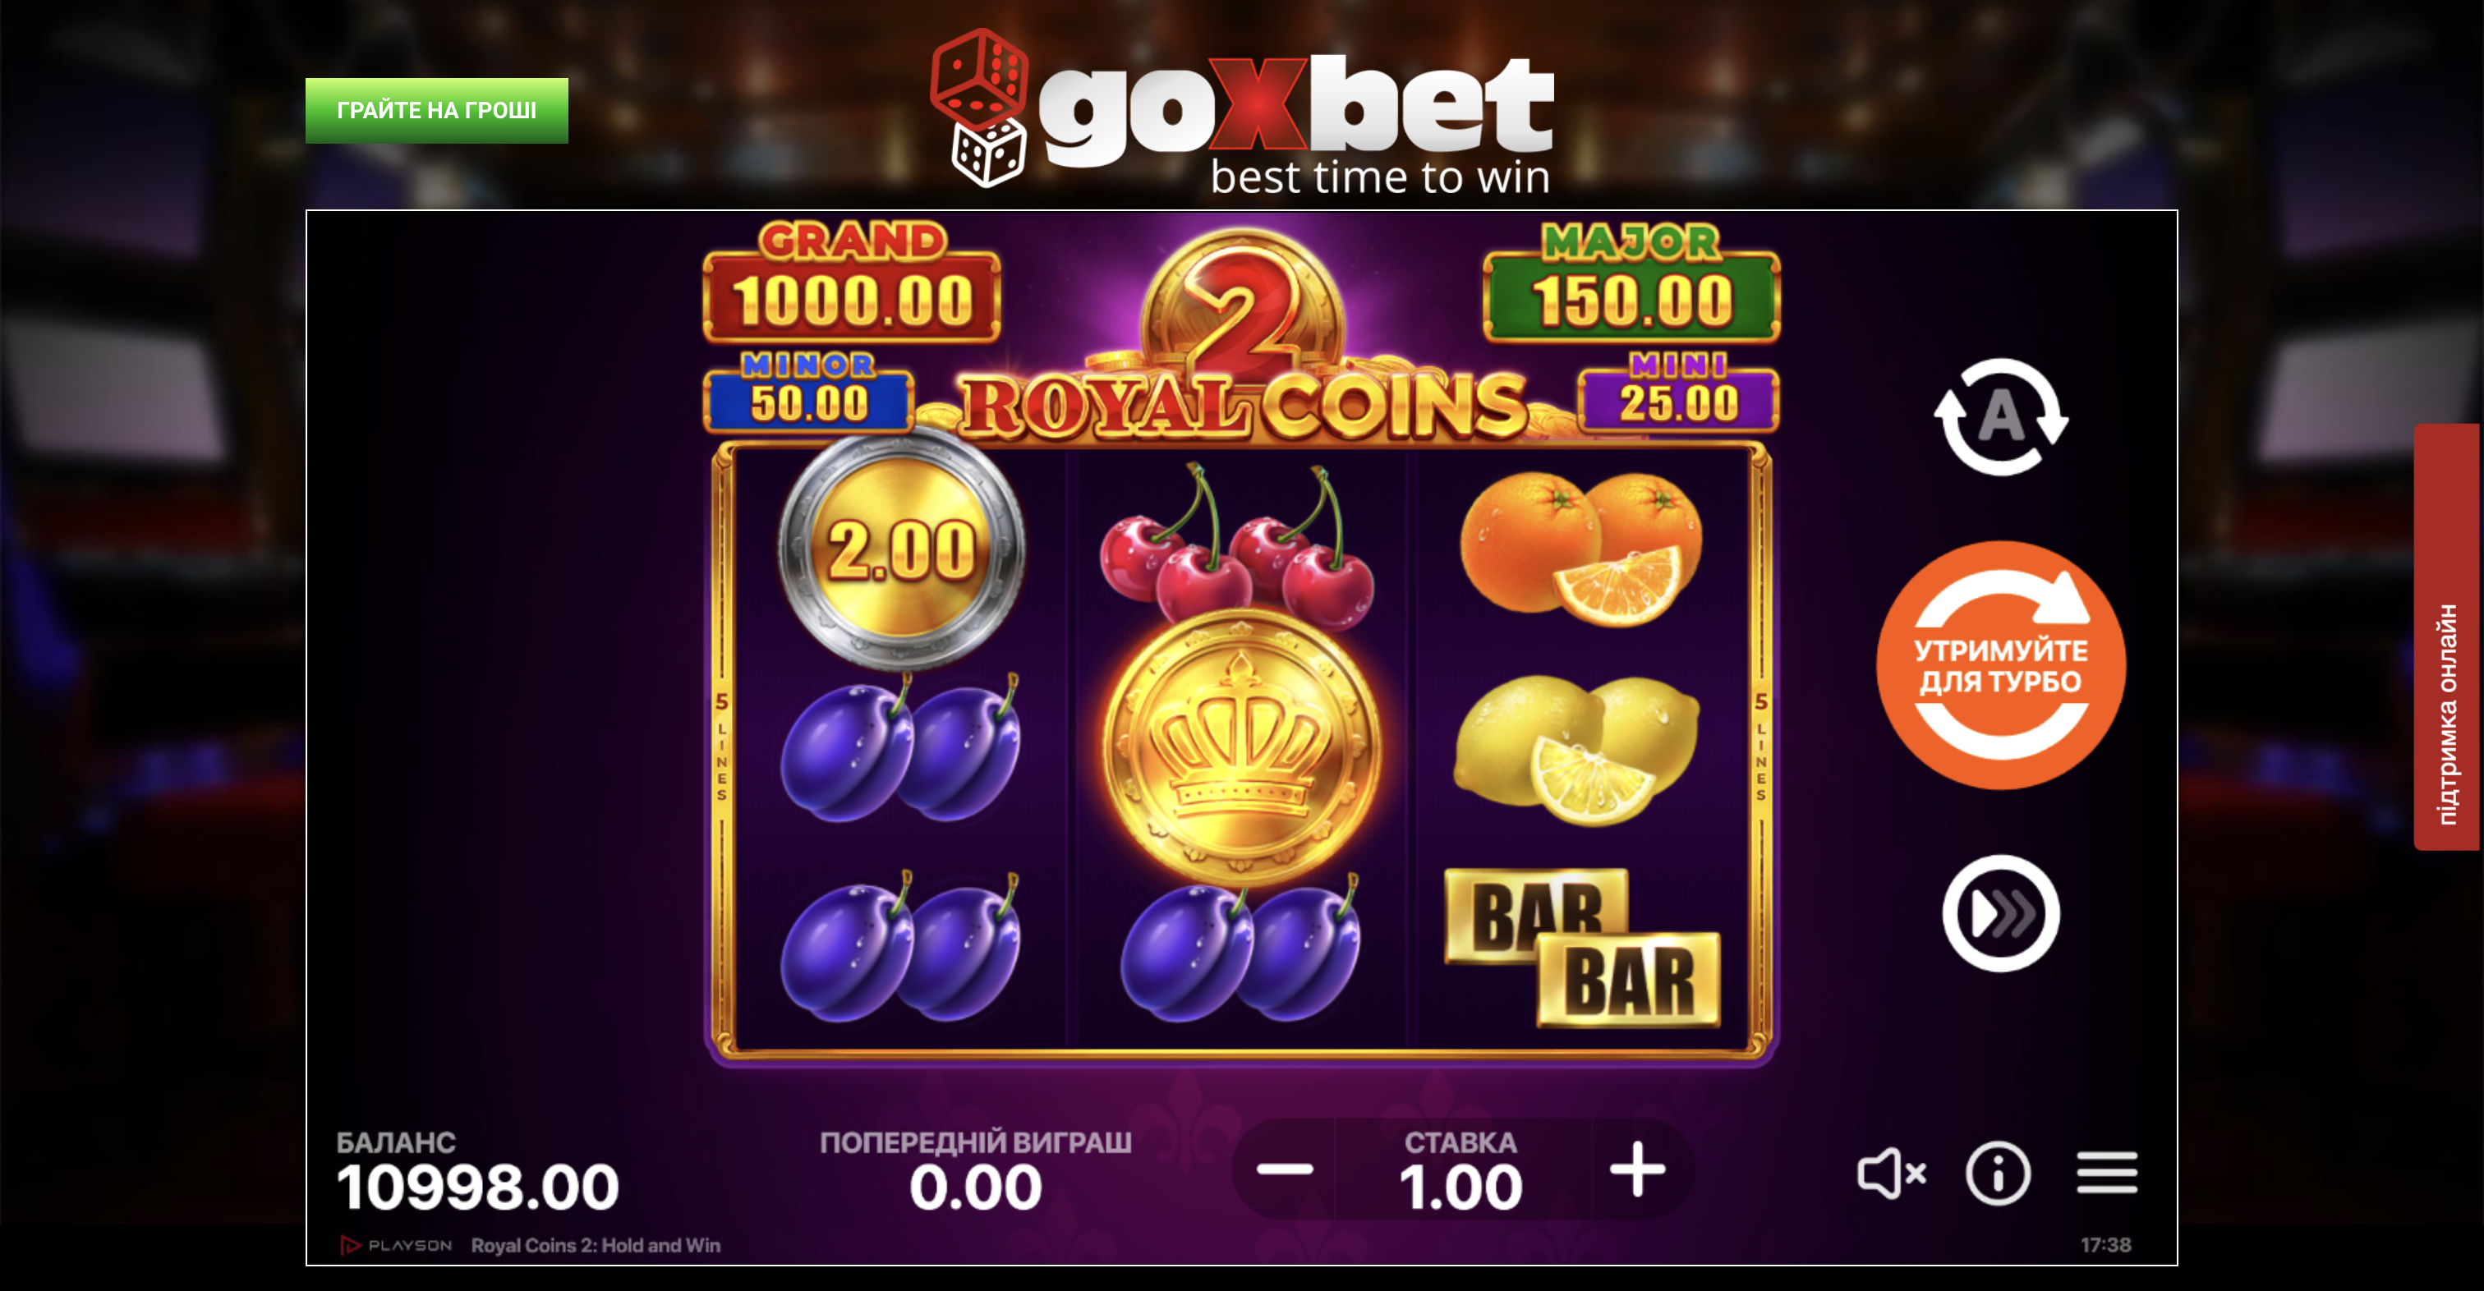Click the Ставка bet value 1.00

(1460, 1187)
